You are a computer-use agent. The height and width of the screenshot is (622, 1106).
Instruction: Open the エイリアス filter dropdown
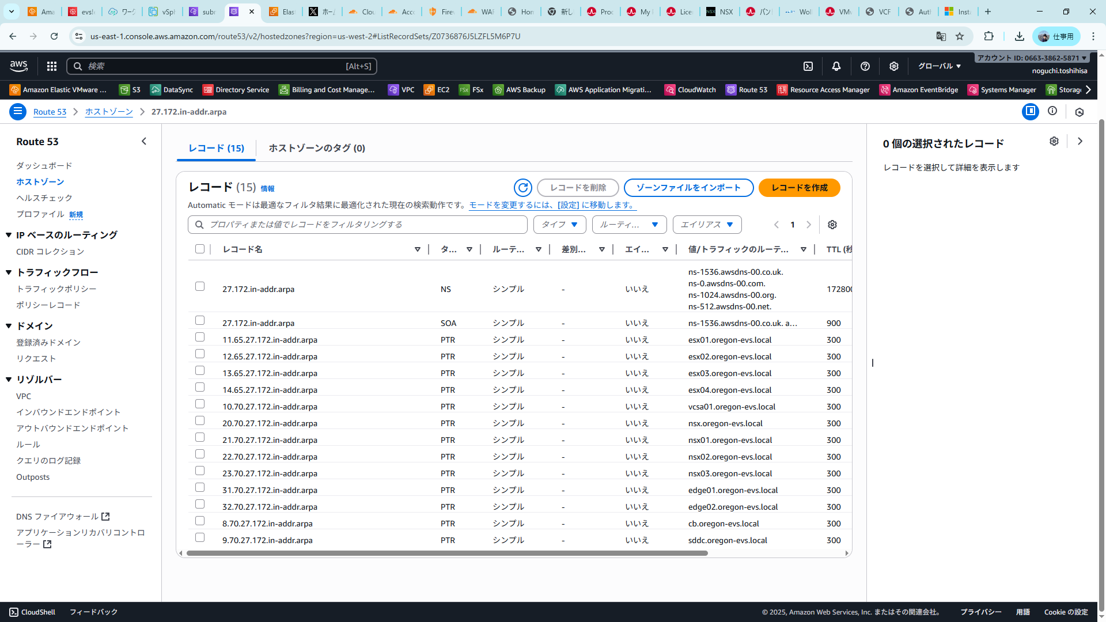[x=707, y=225]
